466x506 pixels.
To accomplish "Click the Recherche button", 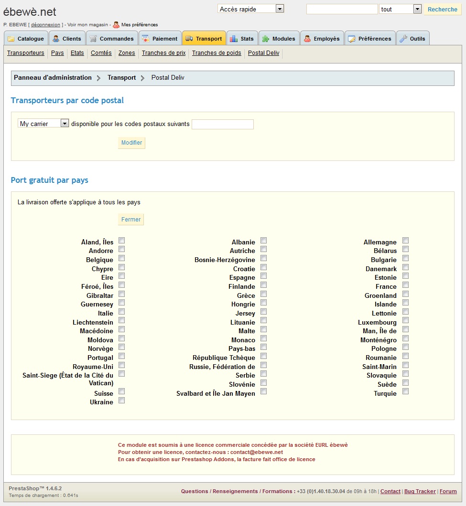I will coord(443,10).
